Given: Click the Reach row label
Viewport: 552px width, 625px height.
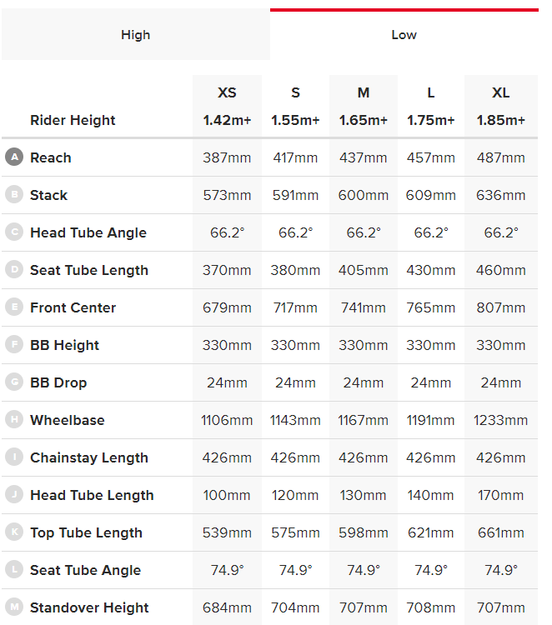Looking at the screenshot, I should [51, 157].
